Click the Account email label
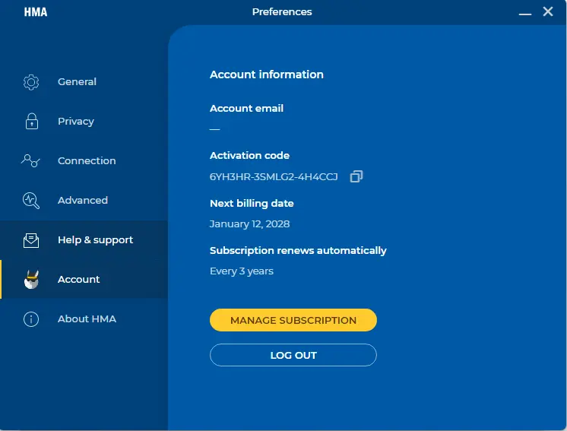567x431 pixels. point(246,109)
